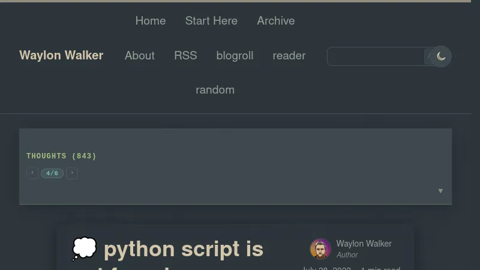Screen dimensions: 480x270
Task: Focus the search input field
Action: (x=375, y=56)
